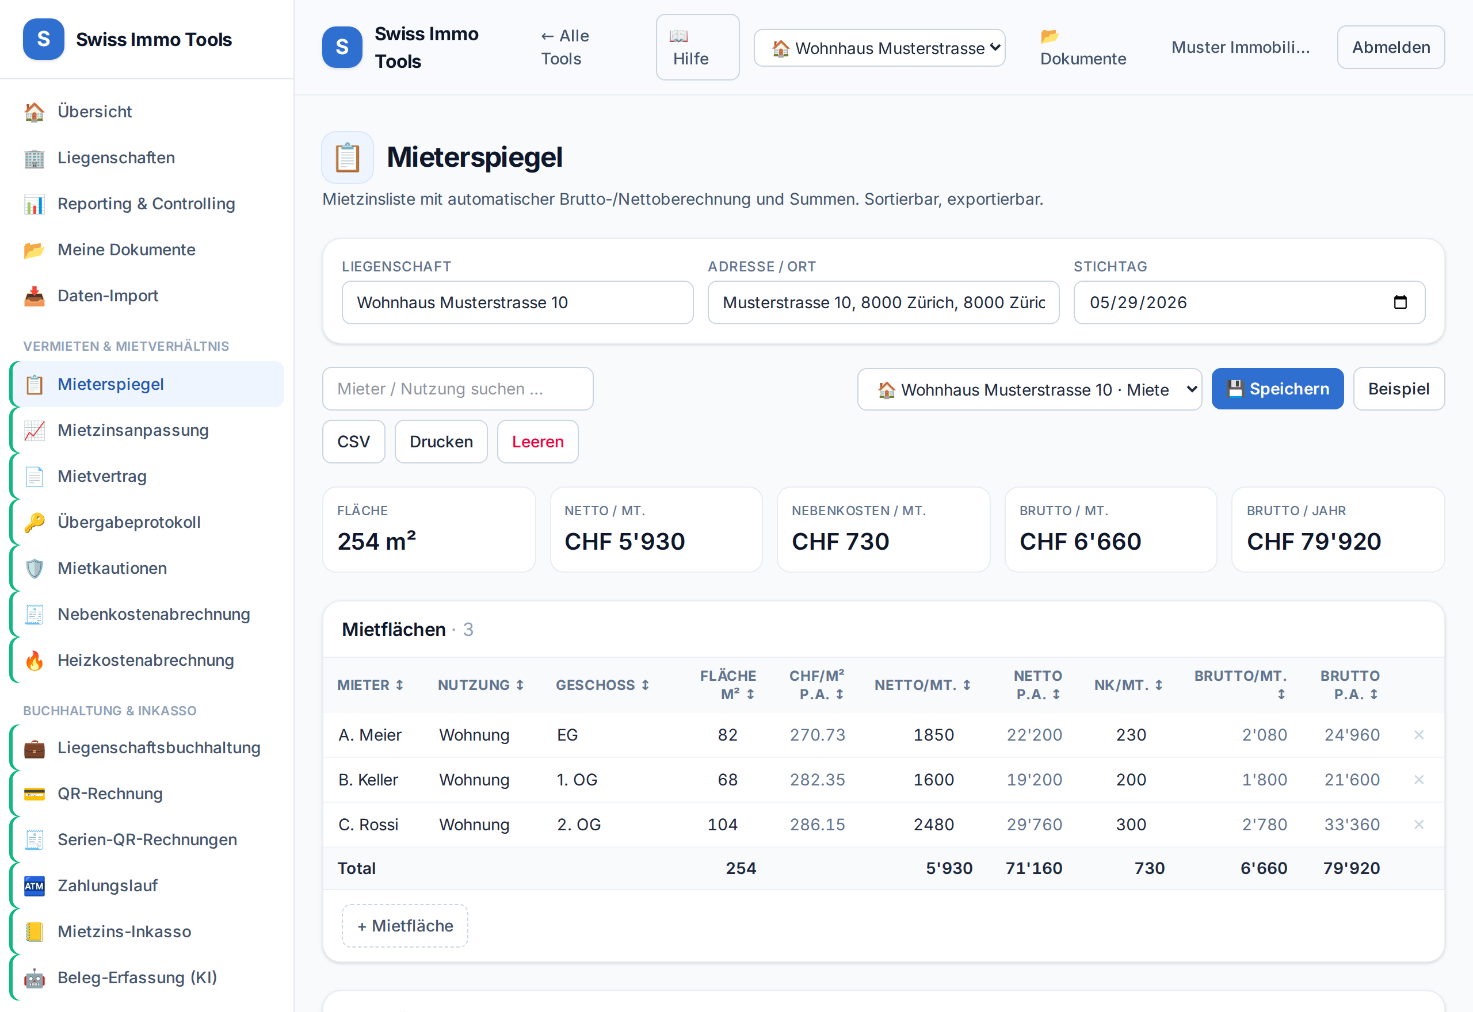Click the Übergabeprotokoll key icon
This screenshot has width=1473, height=1012.
tap(35, 523)
